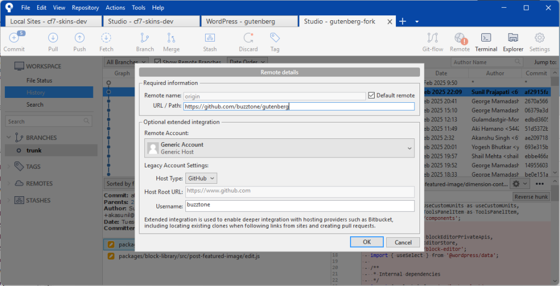Click OK in Remote details dialog
Image resolution: width=560 pixels, height=286 pixels.
[x=366, y=242]
